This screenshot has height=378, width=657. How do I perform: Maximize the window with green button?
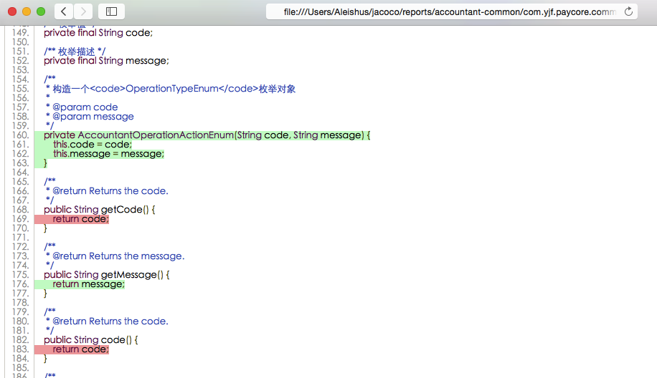pos(41,11)
